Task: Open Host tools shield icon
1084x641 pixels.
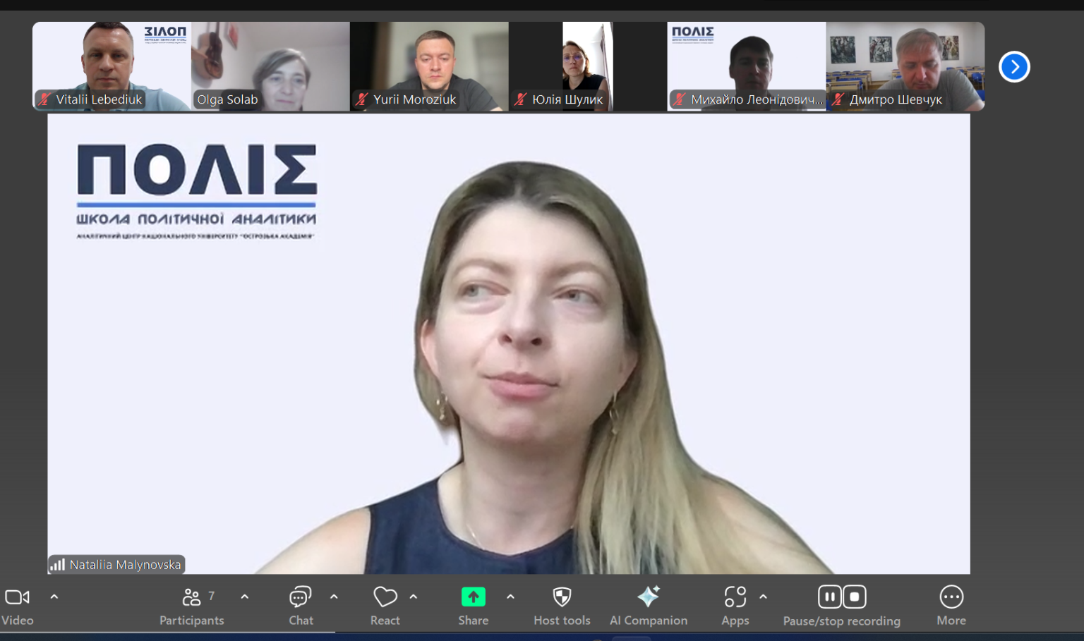Action: (x=562, y=598)
